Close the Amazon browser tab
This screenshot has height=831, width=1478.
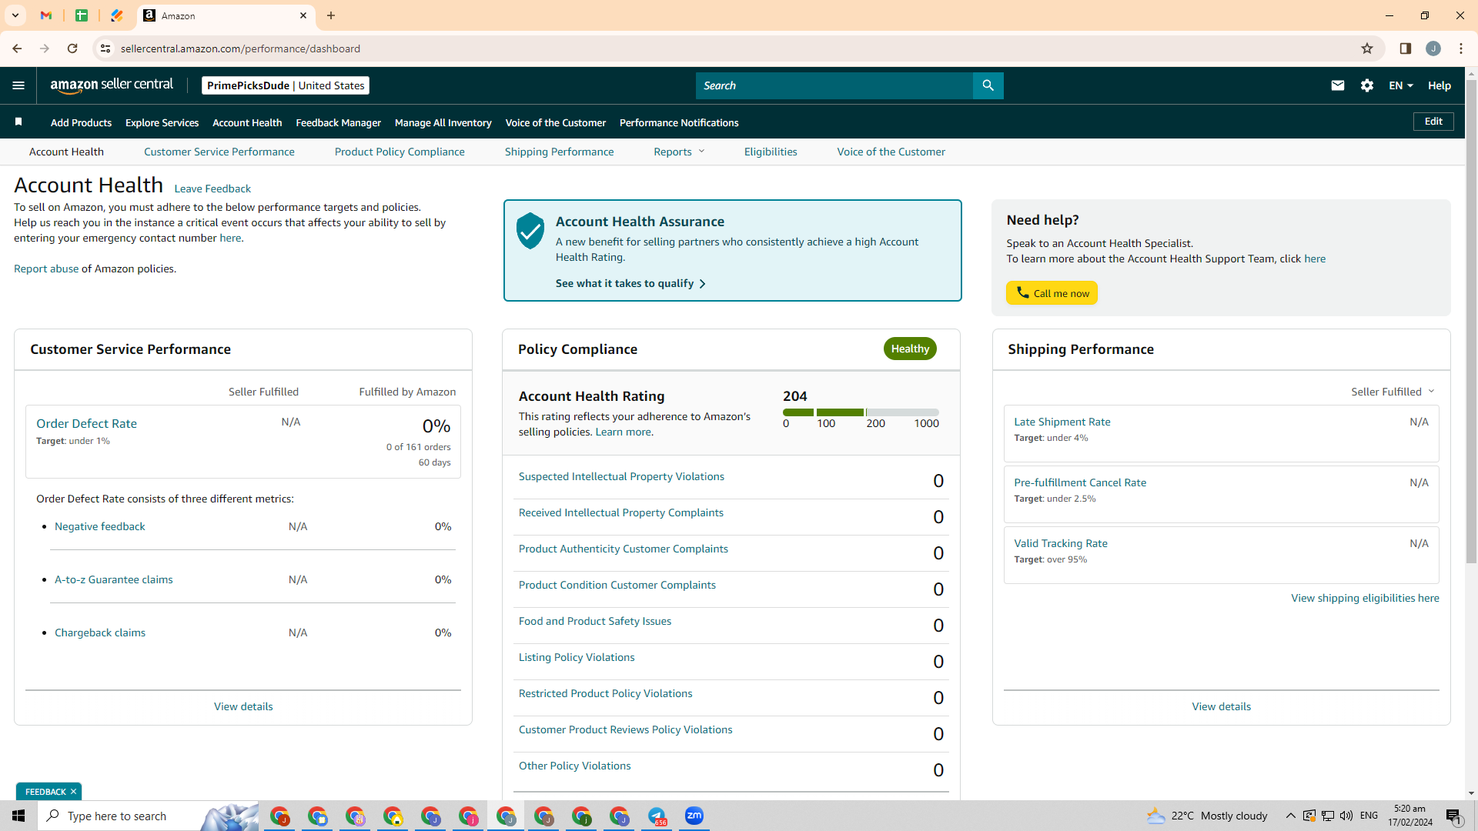pyautogui.click(x=303, y=15)
